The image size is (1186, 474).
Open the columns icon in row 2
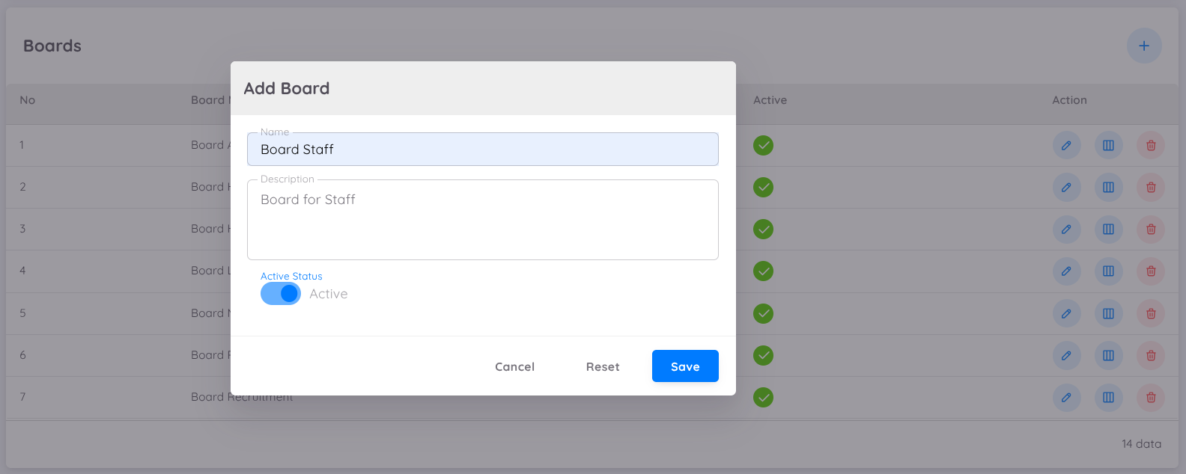[1109, 187]
